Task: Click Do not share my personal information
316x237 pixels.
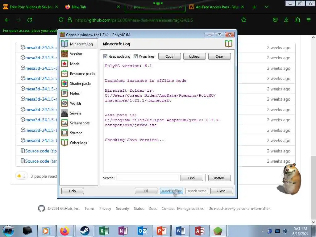Action: (x=239, y=209)
